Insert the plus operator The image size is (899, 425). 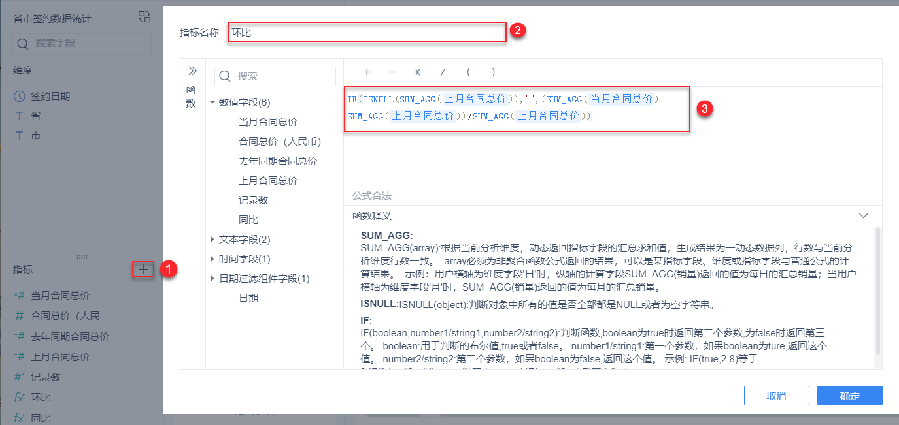pyautogui.click(x=367, y=72)
